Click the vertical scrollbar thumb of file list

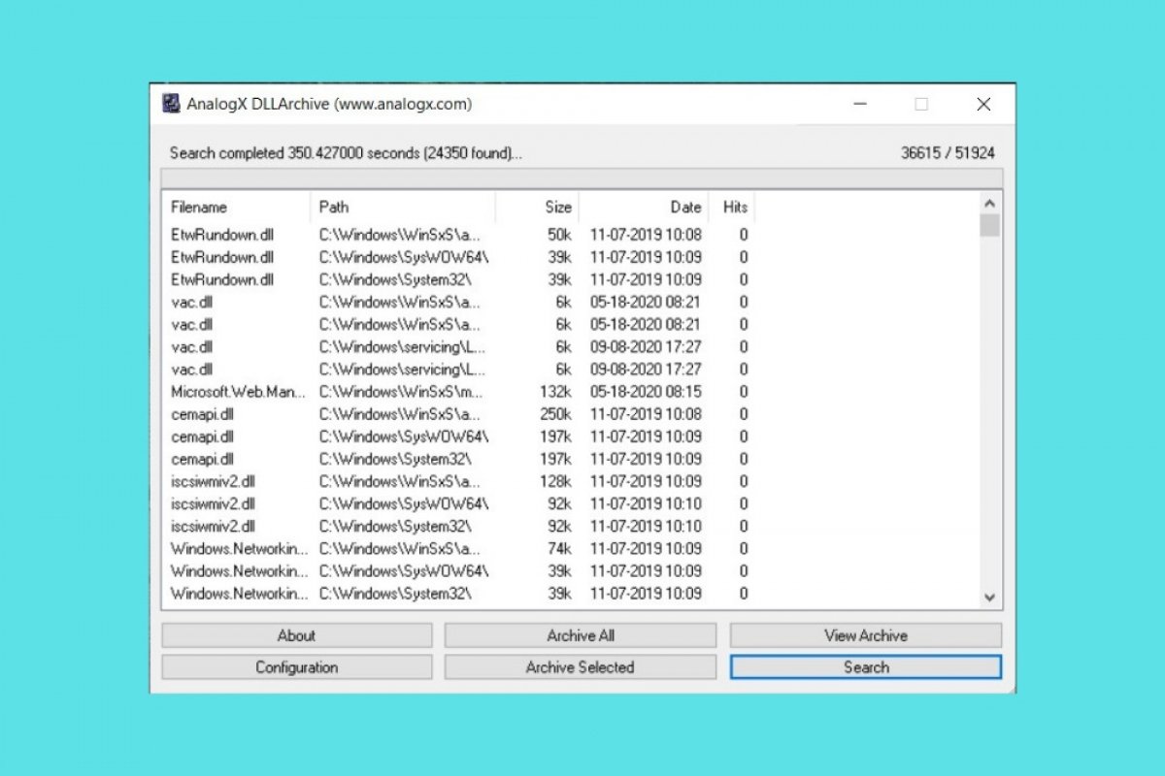point(990,226)
